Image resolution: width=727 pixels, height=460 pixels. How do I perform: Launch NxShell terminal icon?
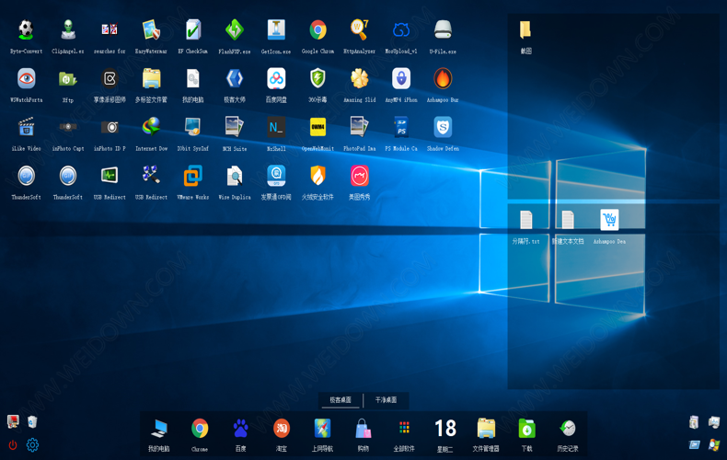(276, 127)
